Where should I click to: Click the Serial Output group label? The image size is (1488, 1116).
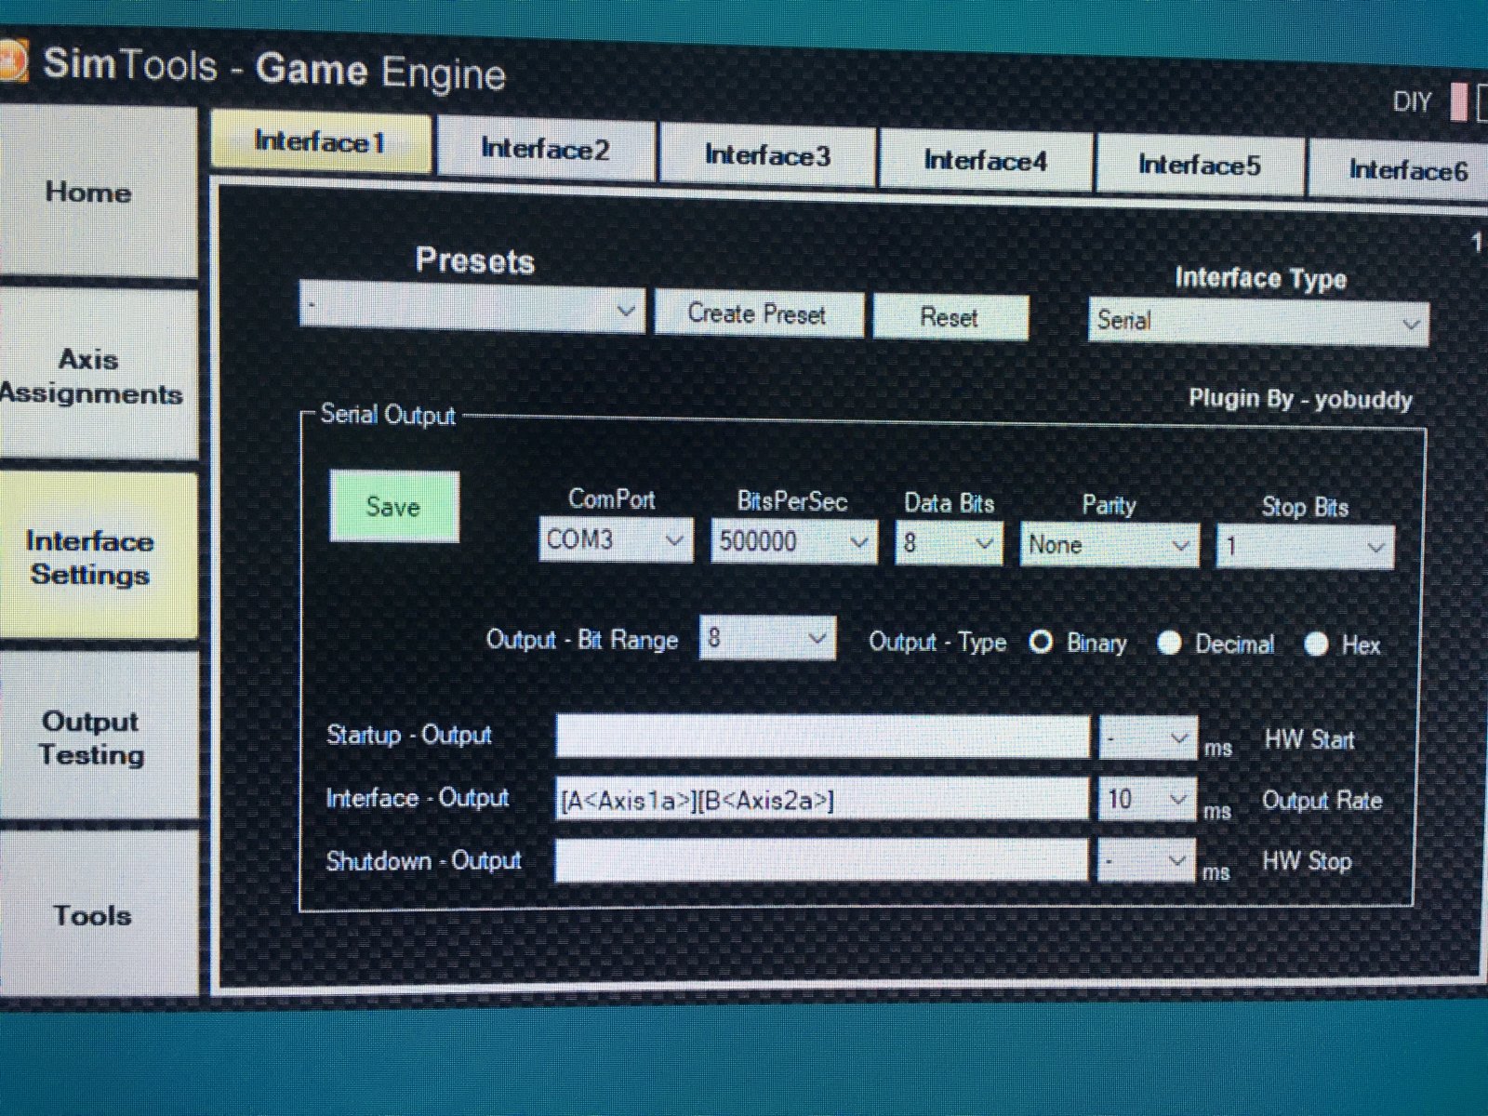(388, 415)
